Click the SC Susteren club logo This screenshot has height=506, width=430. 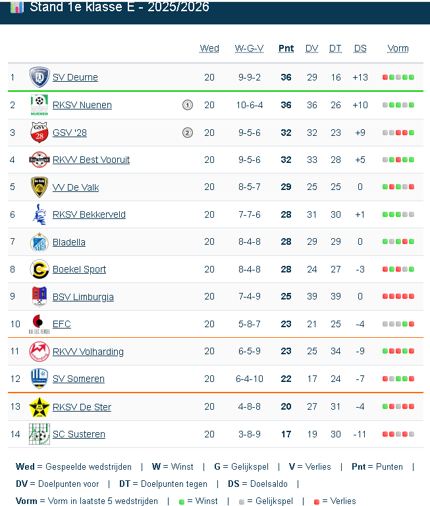(x=40, y=434)
